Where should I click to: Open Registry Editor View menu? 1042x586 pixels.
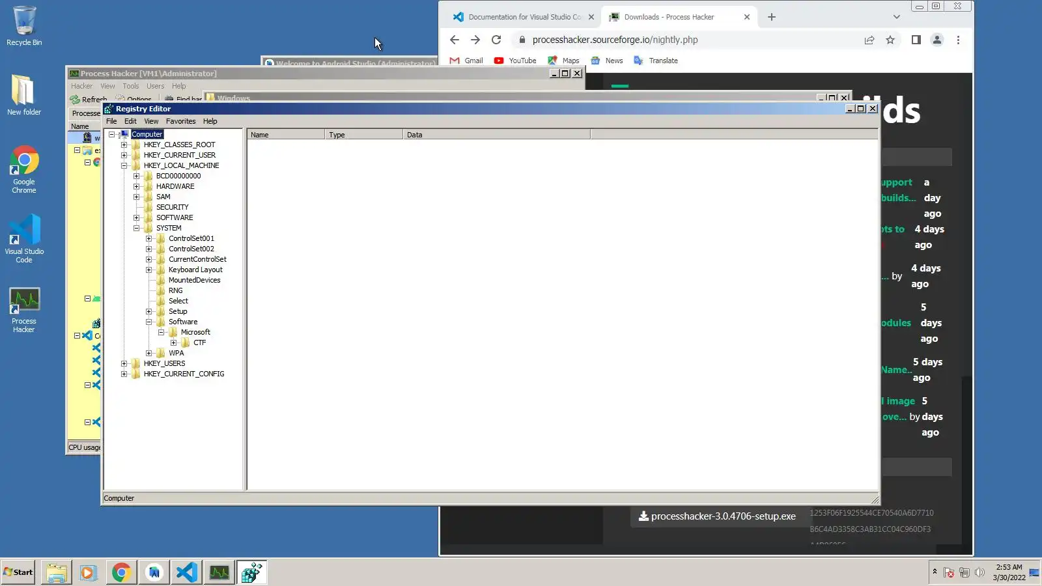(x=151, y=121)
